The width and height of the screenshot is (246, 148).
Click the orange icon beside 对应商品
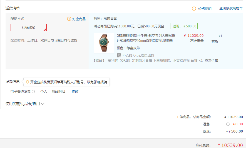coord(69,19)
